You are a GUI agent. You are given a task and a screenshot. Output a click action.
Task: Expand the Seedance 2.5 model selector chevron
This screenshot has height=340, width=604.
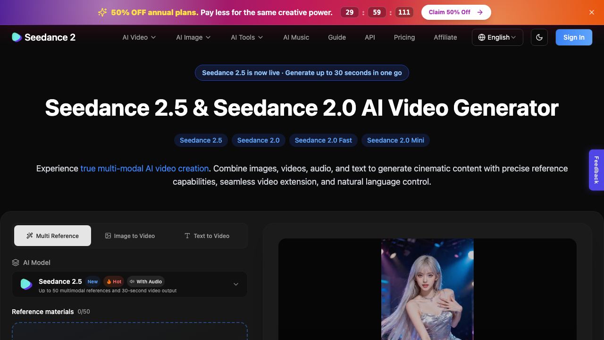click(236, 284)
